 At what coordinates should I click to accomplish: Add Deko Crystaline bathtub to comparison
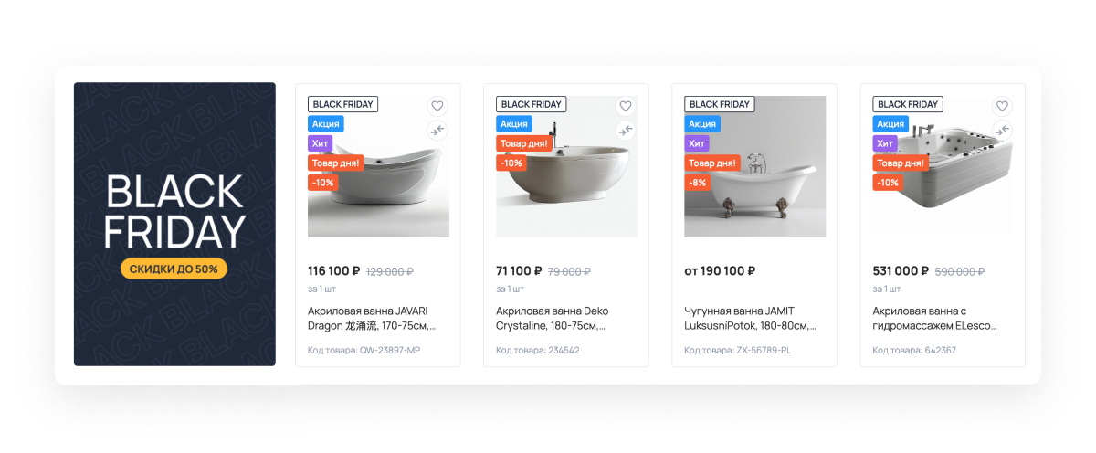click(626, 130)
